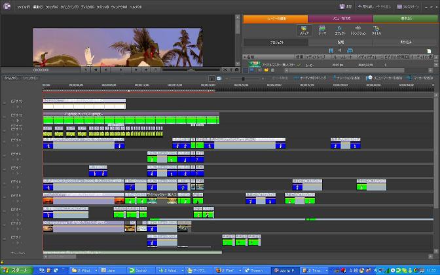Image resolution: width=440 pixels, height=275 pixels.
Task: Click the Add Narration icon in timeline toolbar
Action: [335, 78]
